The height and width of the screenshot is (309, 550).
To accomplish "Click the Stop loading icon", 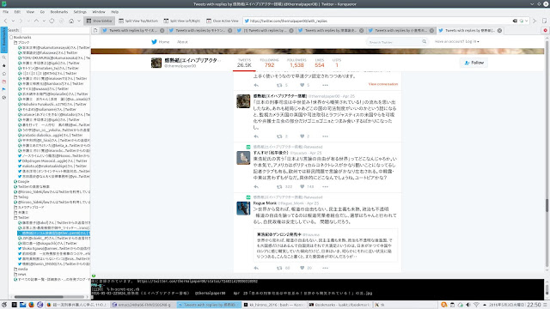I will click(61, 21).
